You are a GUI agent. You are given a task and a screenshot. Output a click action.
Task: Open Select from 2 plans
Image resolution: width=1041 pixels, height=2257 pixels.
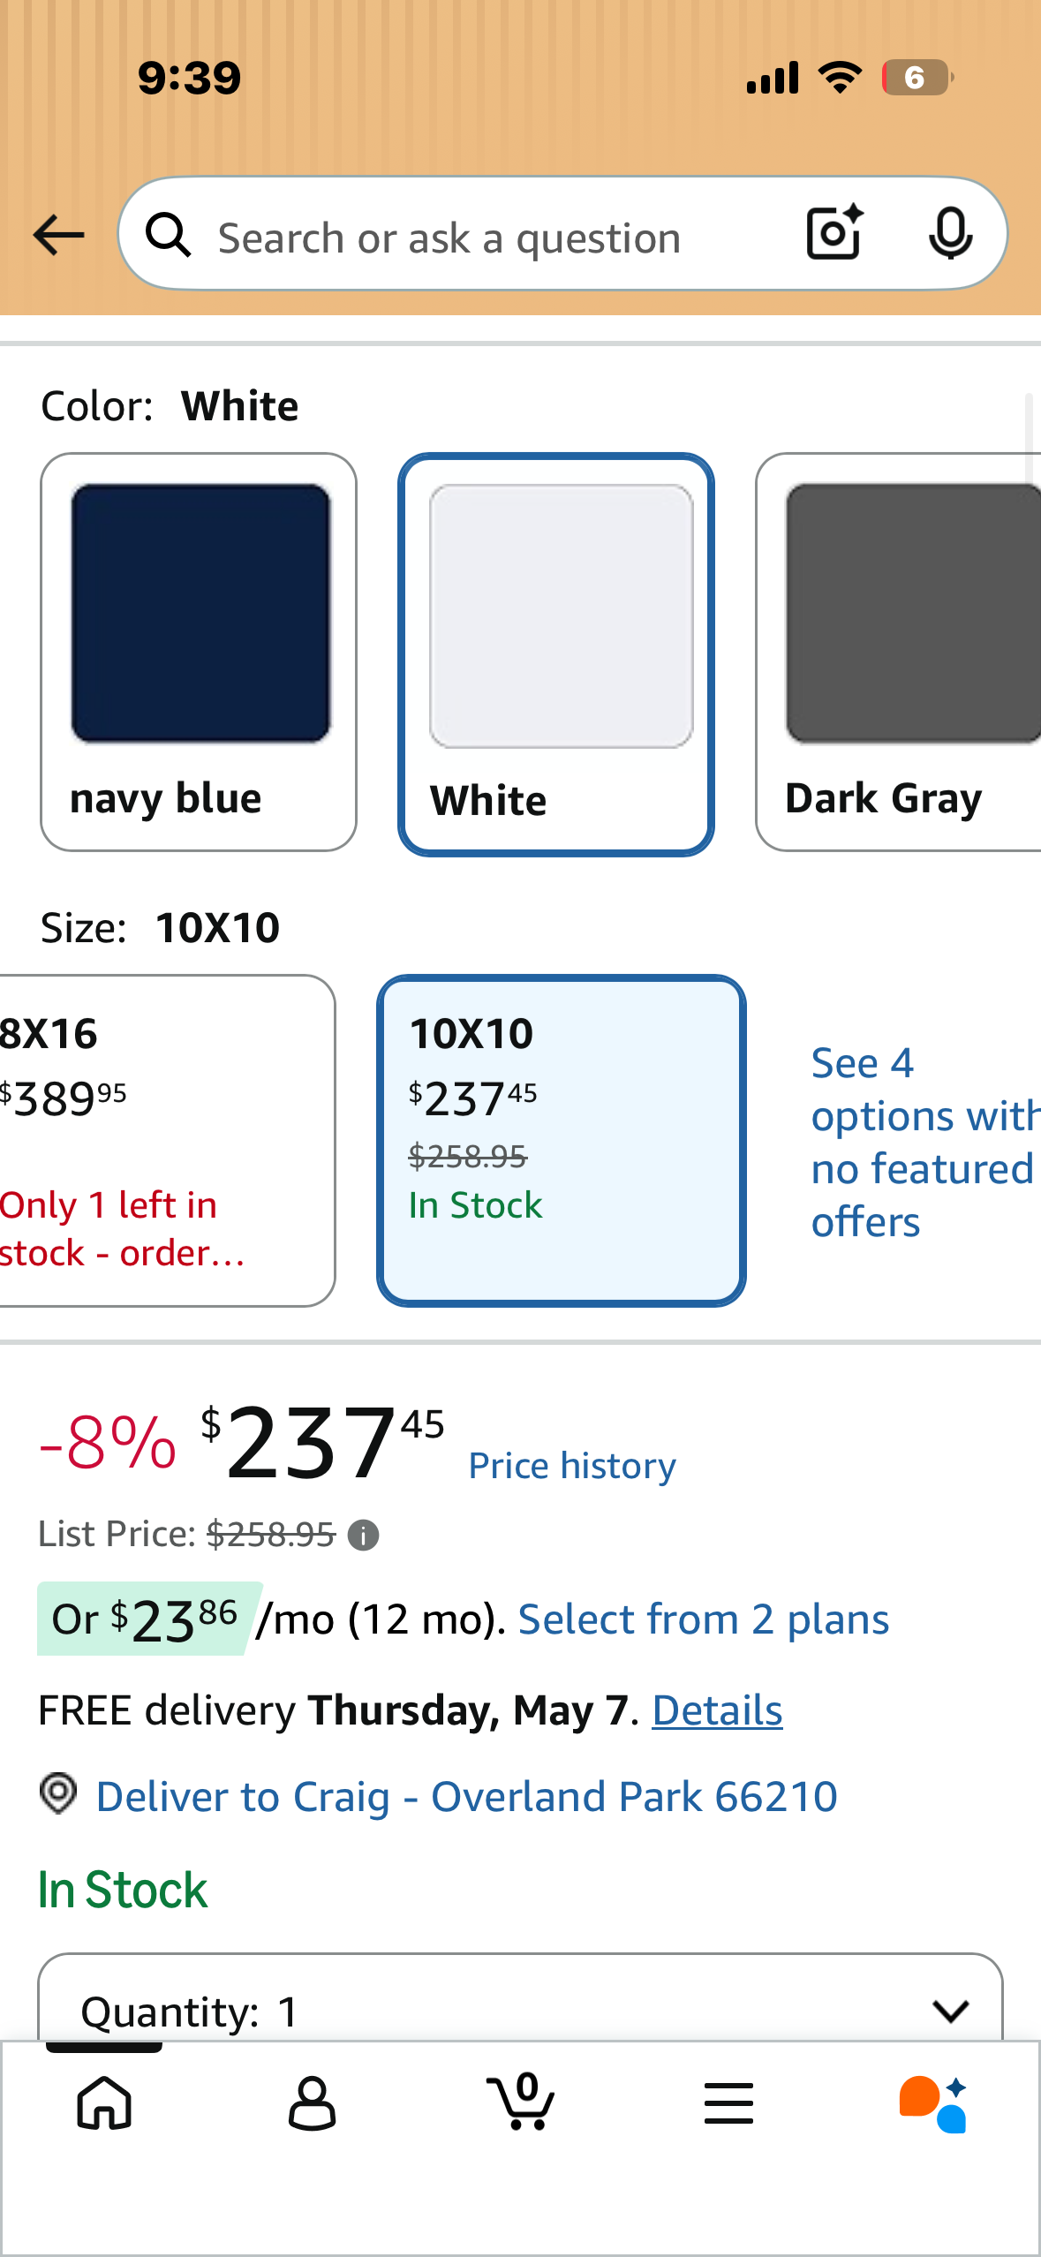pyautogui.click(x=703, y=1619)
